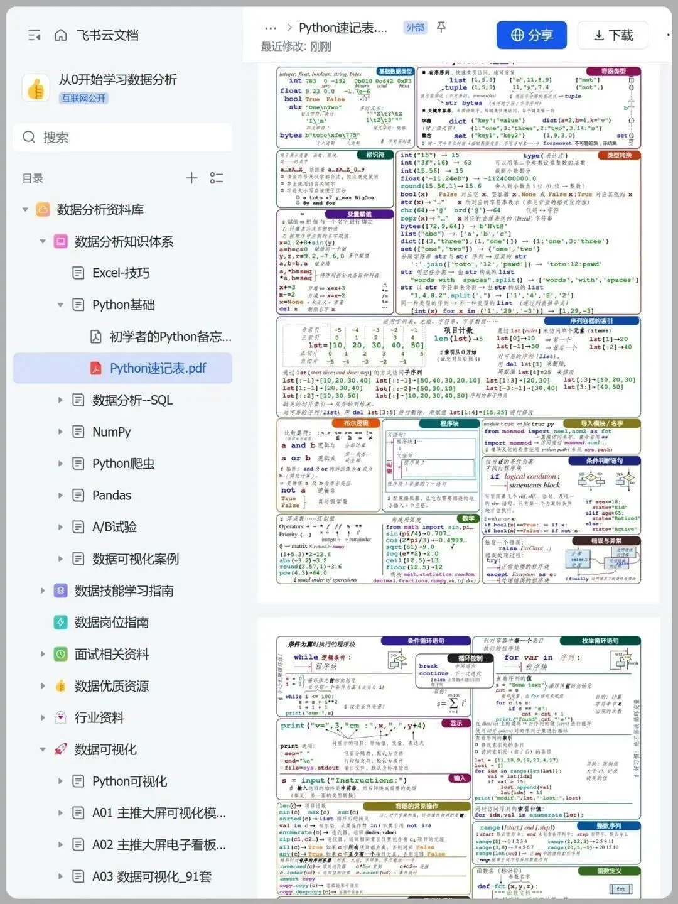The height and width of the screenshot is (904, 678).
Task: Collapse the Python基础 node
Action: 60,305
